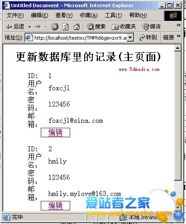Open the Favorites (收藏夹) toolbar button
186x224 pixels.
tap(124, 27)
